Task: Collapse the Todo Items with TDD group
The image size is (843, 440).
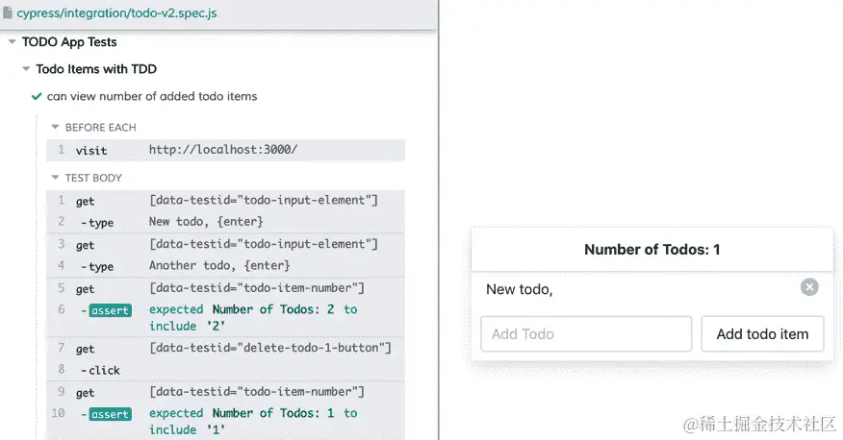Action: 26,68
